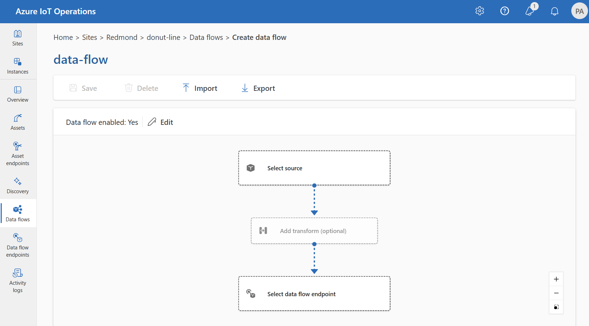Navigate to Asset endpoints
This screenshot has height=326, width=589.
[x=17, y=153]
